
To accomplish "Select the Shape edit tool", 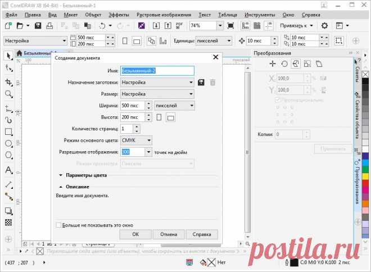I will click(9, 69).
